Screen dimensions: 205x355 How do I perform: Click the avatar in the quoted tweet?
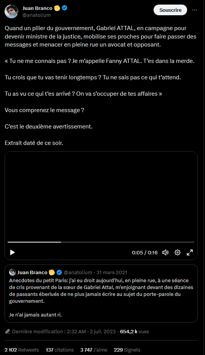point(13,272)
